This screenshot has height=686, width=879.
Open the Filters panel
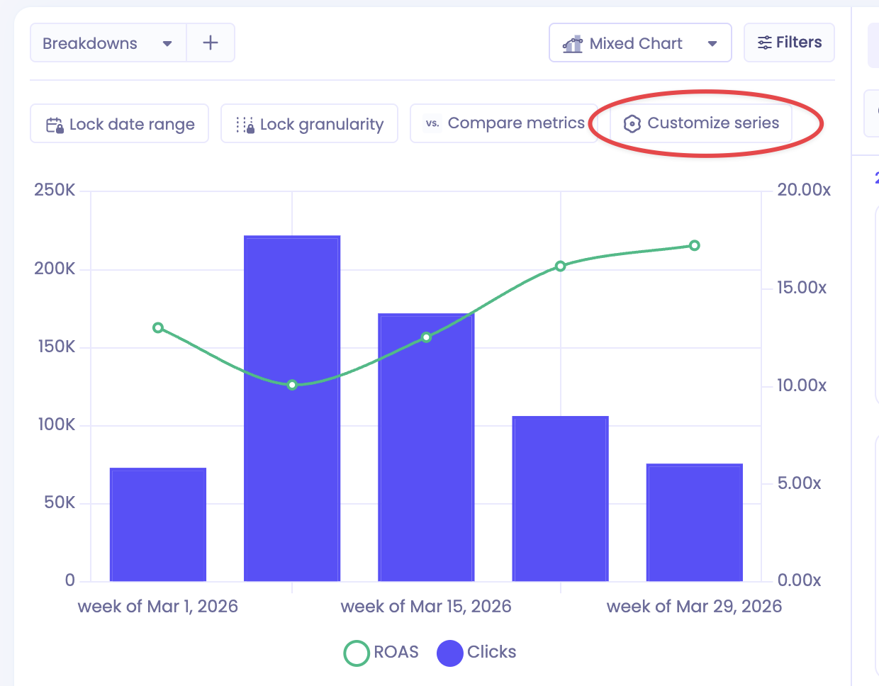789,43
